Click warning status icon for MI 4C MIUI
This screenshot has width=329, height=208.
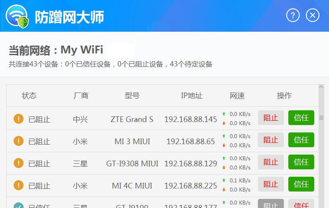pos(19,185)
